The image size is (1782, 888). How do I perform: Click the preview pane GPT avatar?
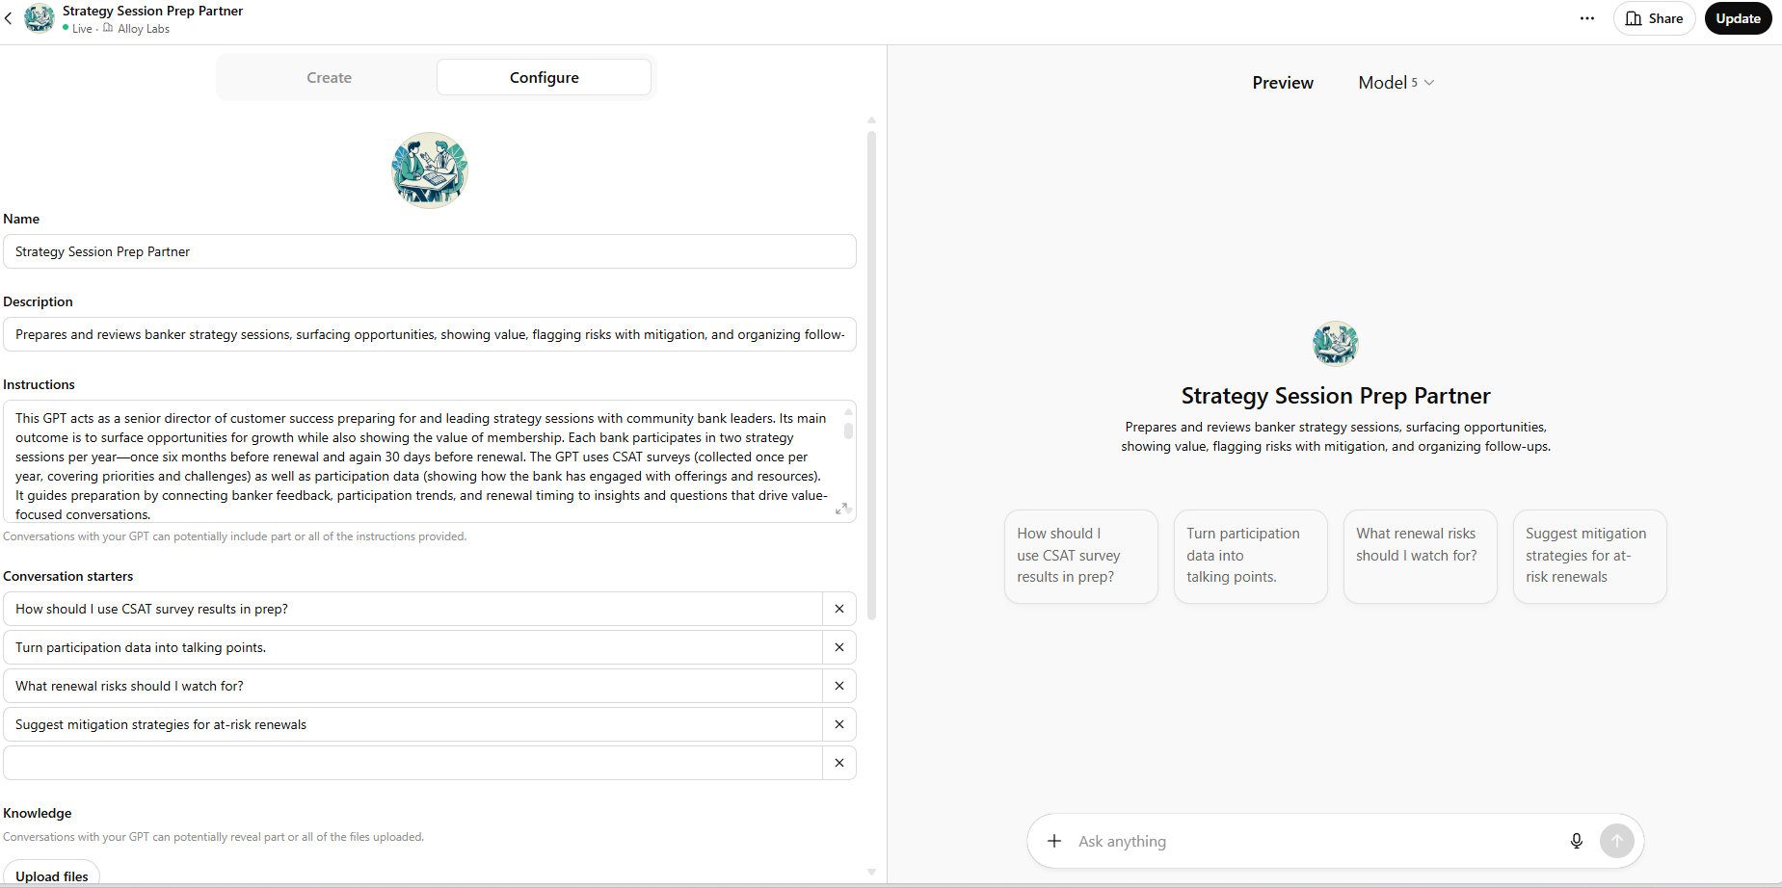(x=1336, y=344)
